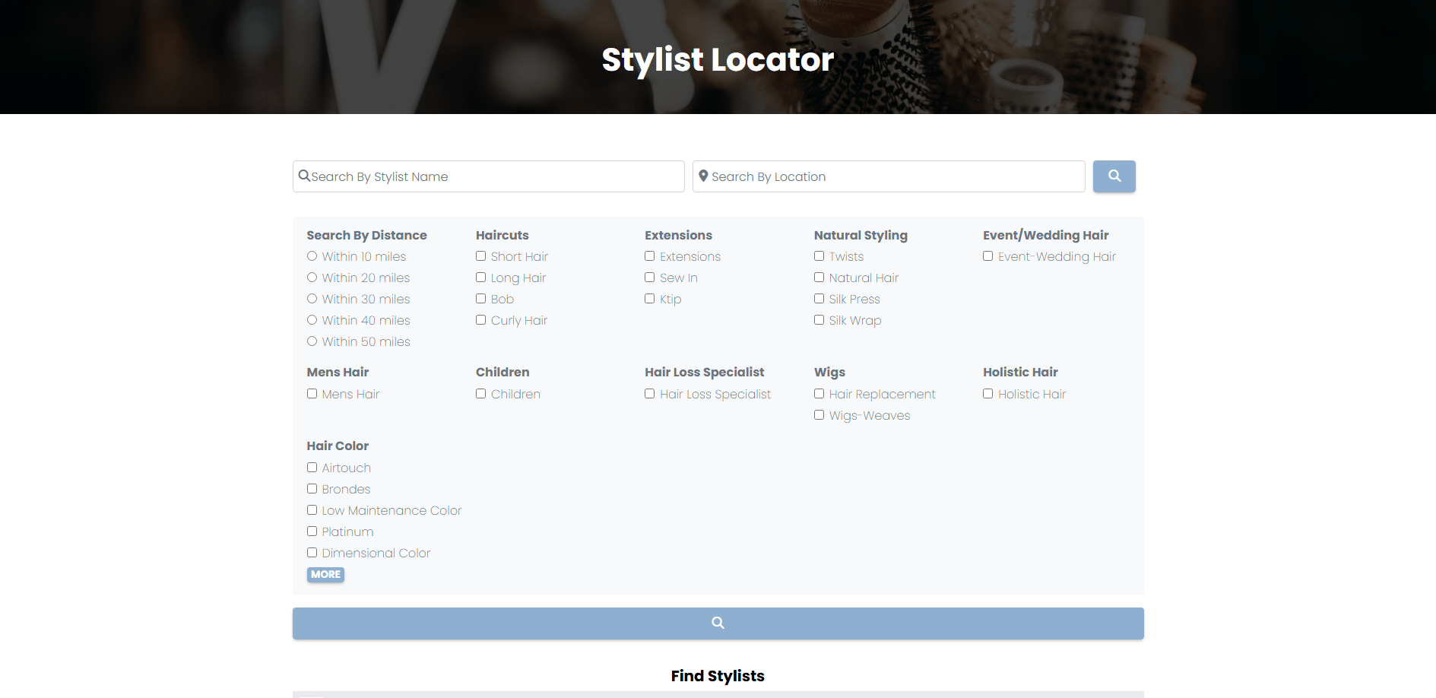Enable the Curly Hair filter
This screenshot has width=1436, height=698.
480,320
